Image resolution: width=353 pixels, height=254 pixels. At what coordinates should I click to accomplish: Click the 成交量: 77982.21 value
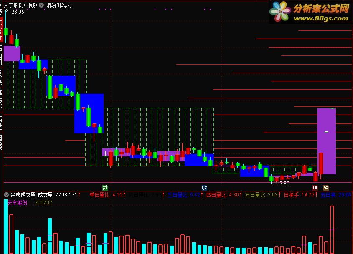click(x=57, y=195)
